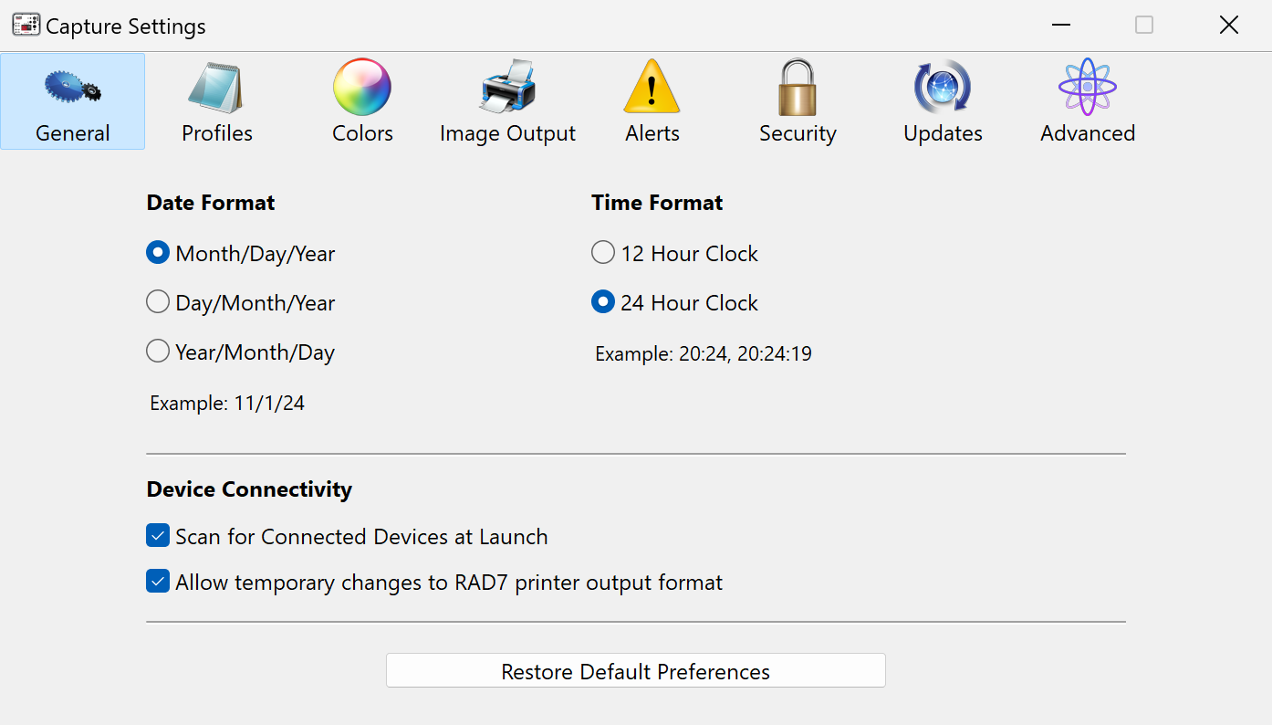Click the Capture Settings app icon in title bar
The height and width of the screenshot is (725, 1272).
click(26, 26)
